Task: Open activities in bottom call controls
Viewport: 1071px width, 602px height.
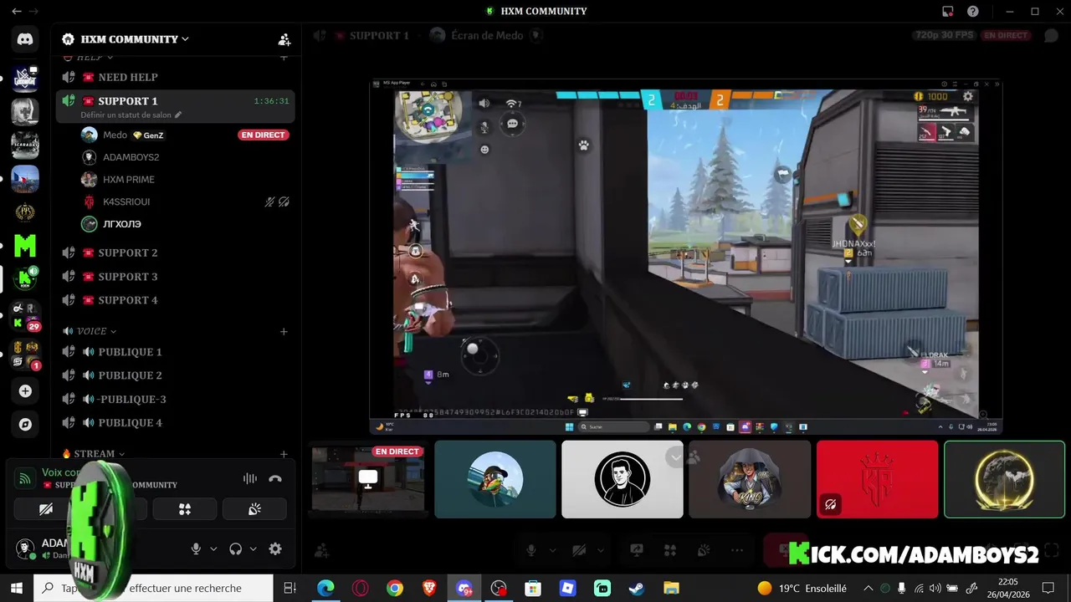Action: [x=669, y=550]
